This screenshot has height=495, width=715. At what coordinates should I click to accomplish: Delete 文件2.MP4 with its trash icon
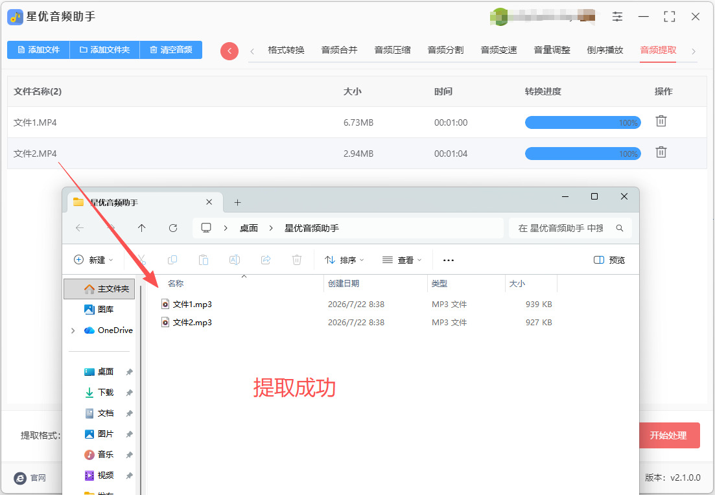(661, 152)
